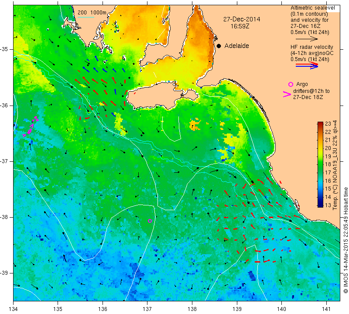Click the 141 longitude axis label
The image size is (349, 314).
(326, 309)
